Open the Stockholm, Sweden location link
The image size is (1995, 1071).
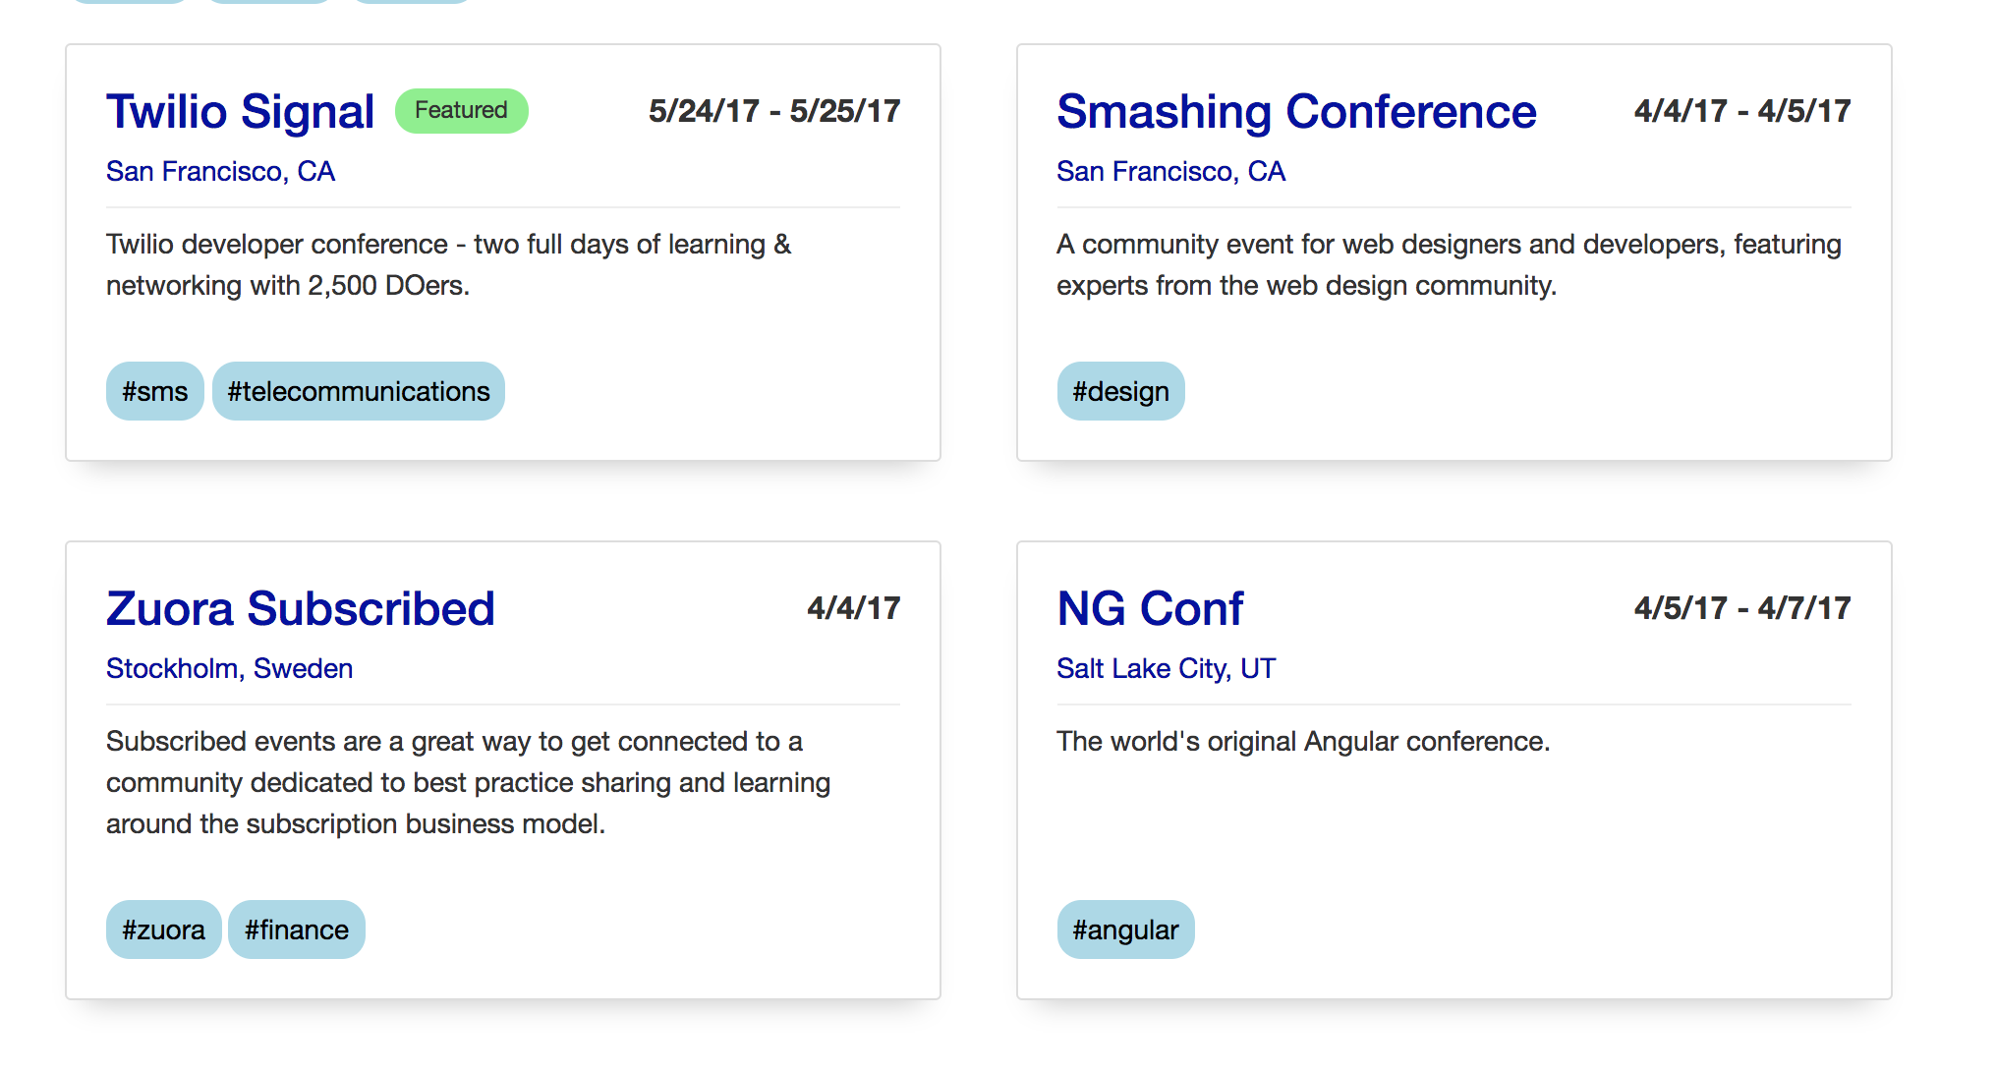click(x=229, y=668)
